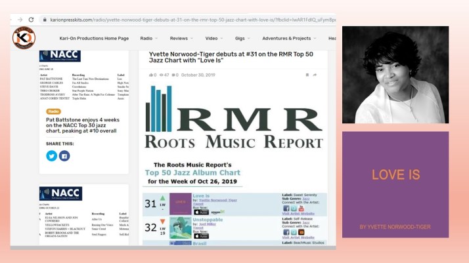The height and width of the screenshot is (263, 469).
Task: Expand the Reviews menu chevron
Action: point(192,39)
